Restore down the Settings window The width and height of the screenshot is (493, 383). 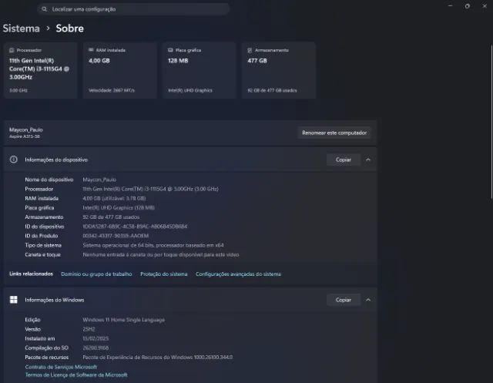point(468,6)
